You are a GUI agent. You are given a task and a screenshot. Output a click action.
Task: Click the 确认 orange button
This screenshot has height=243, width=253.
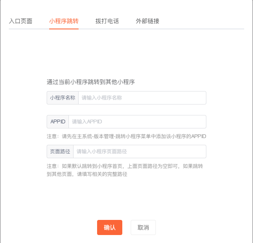[110, 227]
